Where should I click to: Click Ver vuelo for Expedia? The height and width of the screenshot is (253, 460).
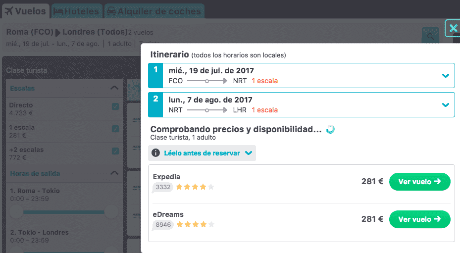[419, 182]
